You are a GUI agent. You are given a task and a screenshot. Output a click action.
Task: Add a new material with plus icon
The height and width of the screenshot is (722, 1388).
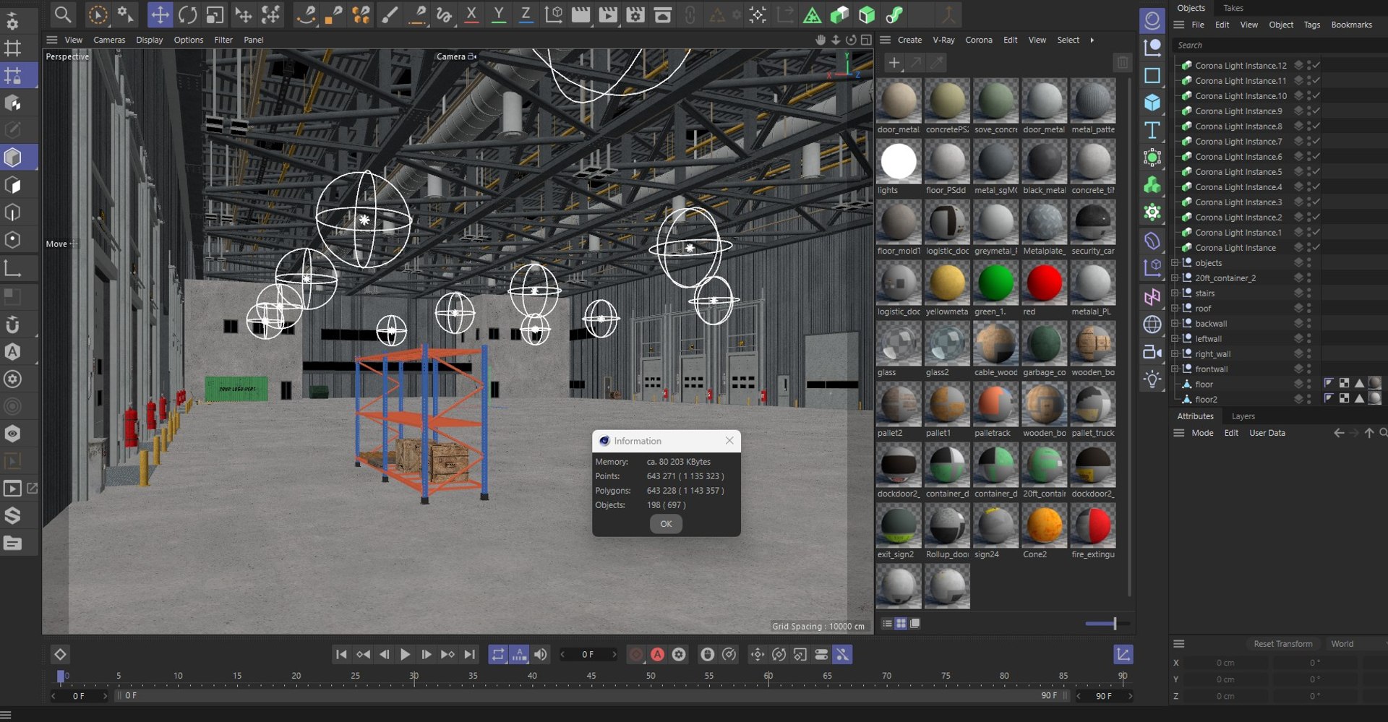click(894, 63)
